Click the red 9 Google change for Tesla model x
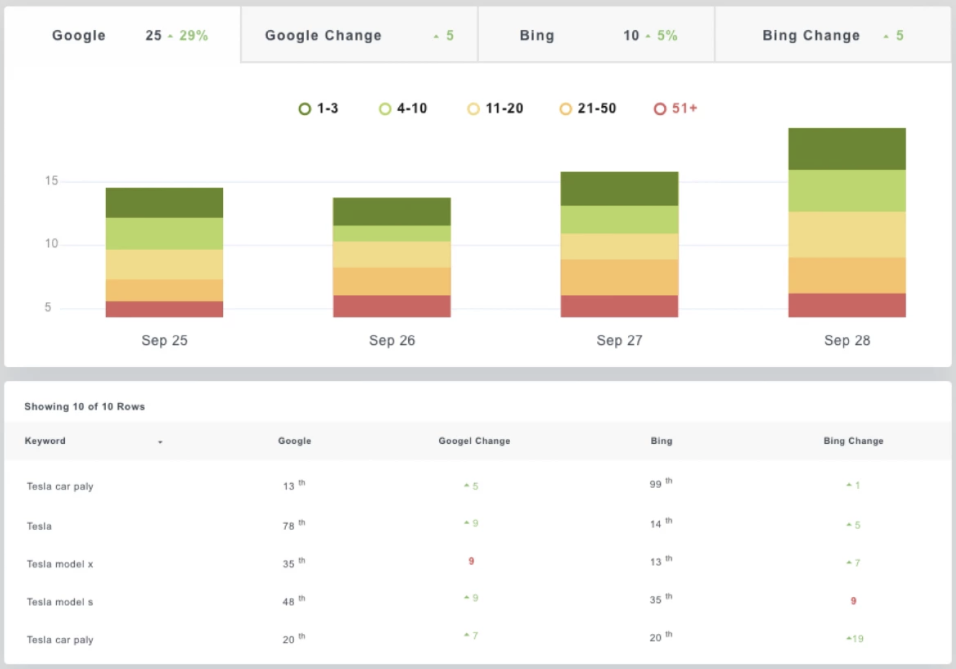The image size is (956, 669). click(471, 561)
